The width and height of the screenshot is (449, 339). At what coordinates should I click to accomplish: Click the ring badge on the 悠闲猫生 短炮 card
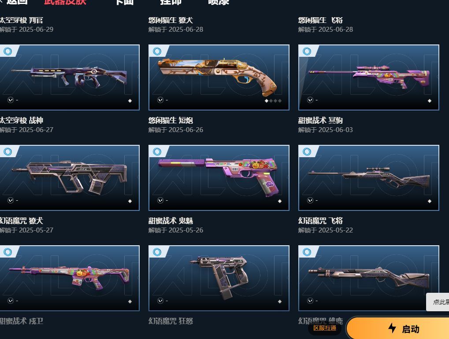(157, 51)
